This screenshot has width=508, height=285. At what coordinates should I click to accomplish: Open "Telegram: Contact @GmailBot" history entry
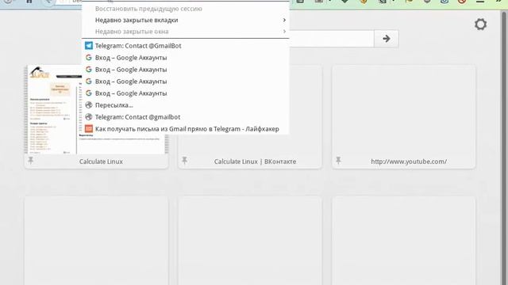click(x=186, y=46)
